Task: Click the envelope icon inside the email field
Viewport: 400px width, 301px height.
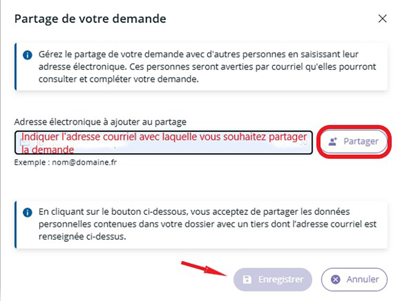Action: [x=25, y=143]
